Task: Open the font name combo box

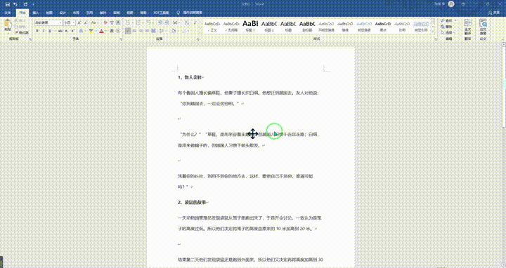Action: 48,23
